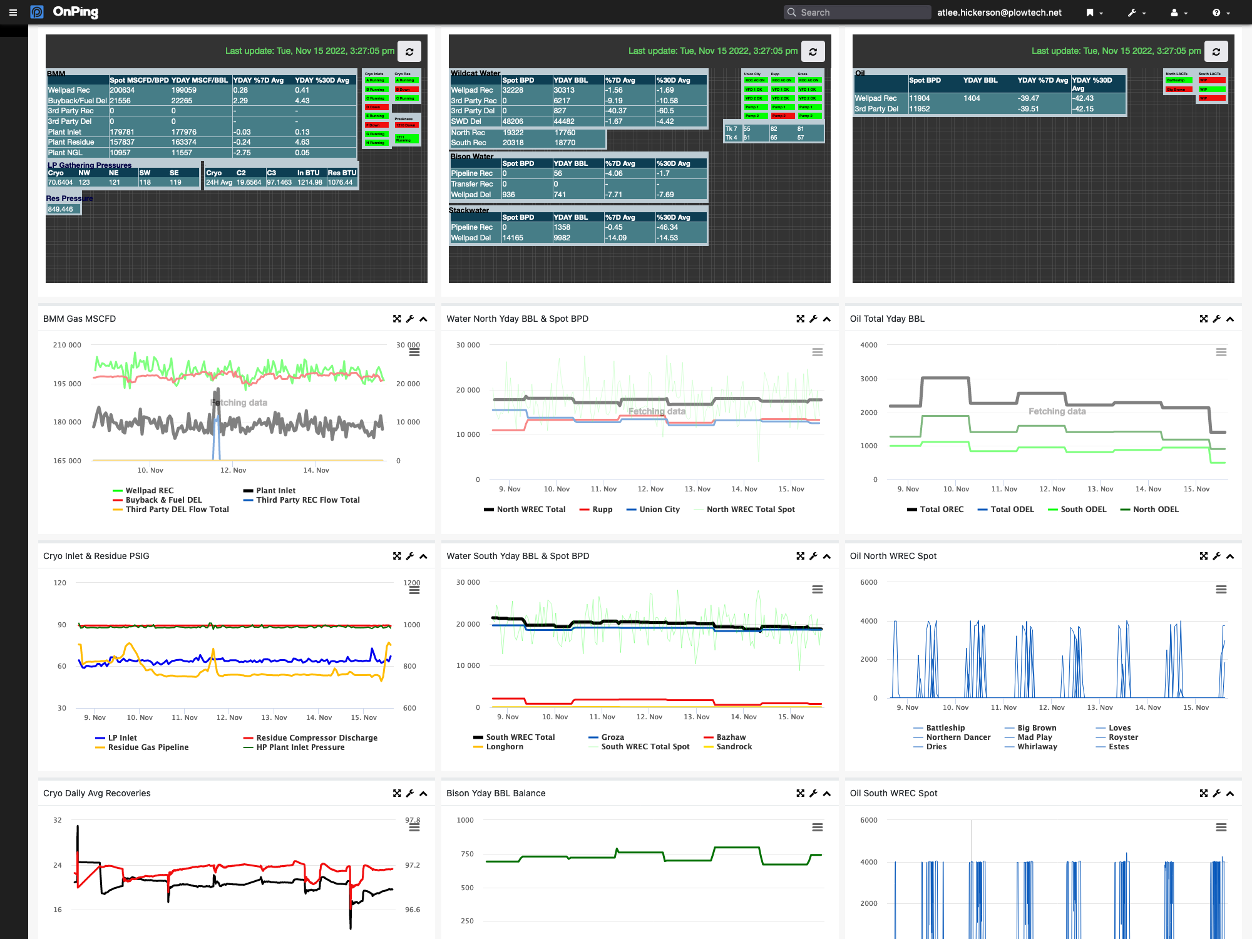Refresh the Oil panel data

pyautogui.click(x=1216, y=51)
